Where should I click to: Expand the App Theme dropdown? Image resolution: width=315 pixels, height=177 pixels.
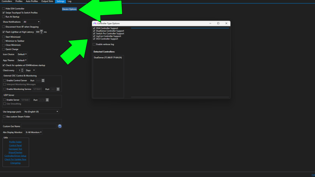pyautogui.click(x=22, y=60)
